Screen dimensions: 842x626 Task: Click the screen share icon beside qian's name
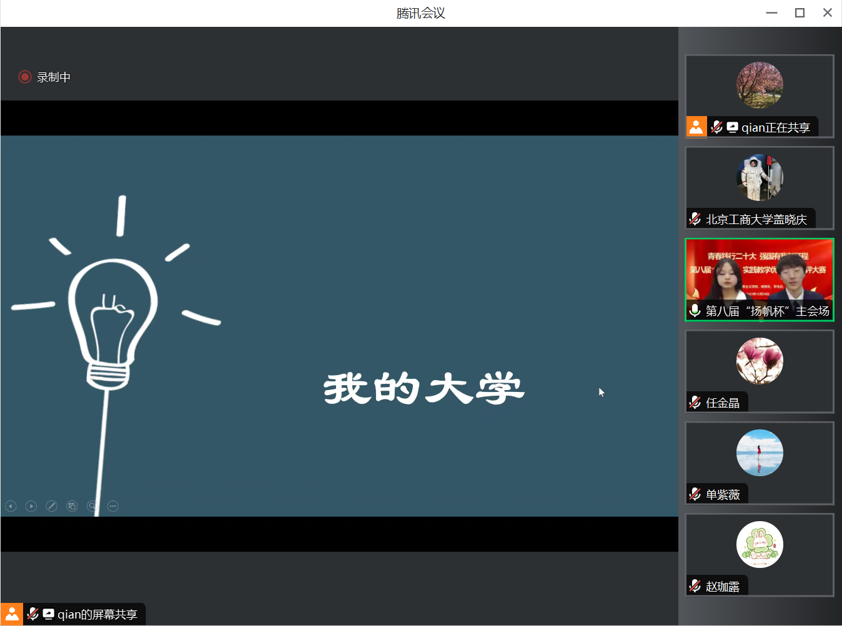point(732,127)
